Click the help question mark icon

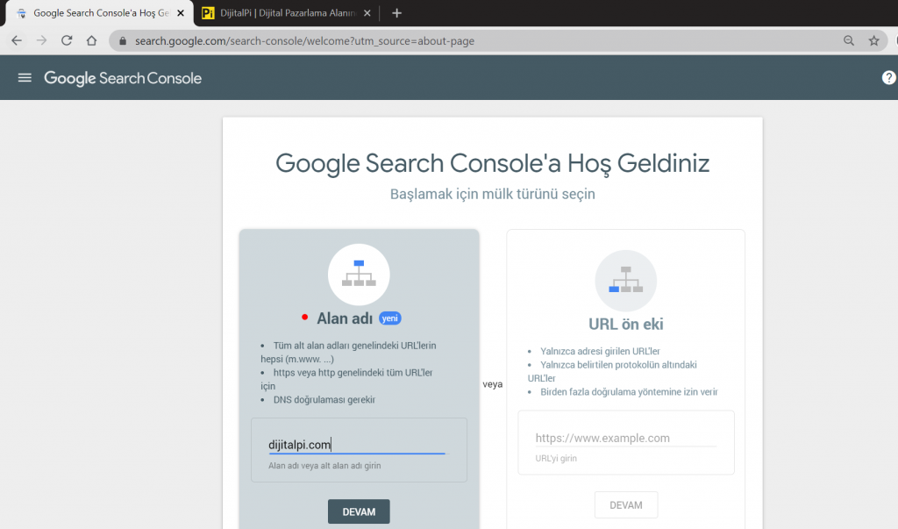(x=889, y=78)
